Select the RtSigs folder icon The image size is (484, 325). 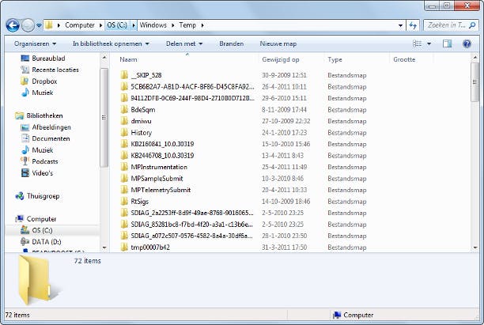tap(124, 202)
